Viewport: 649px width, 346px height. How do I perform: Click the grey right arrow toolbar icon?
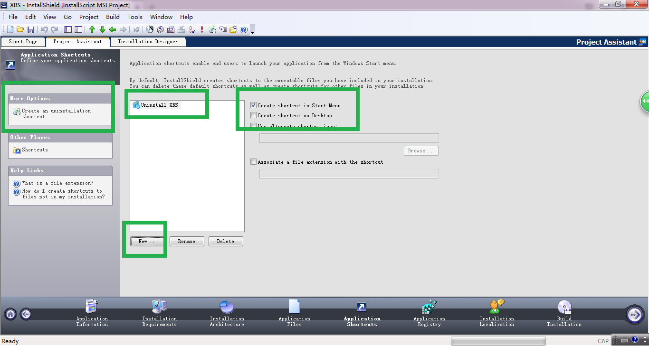point(123,29)
